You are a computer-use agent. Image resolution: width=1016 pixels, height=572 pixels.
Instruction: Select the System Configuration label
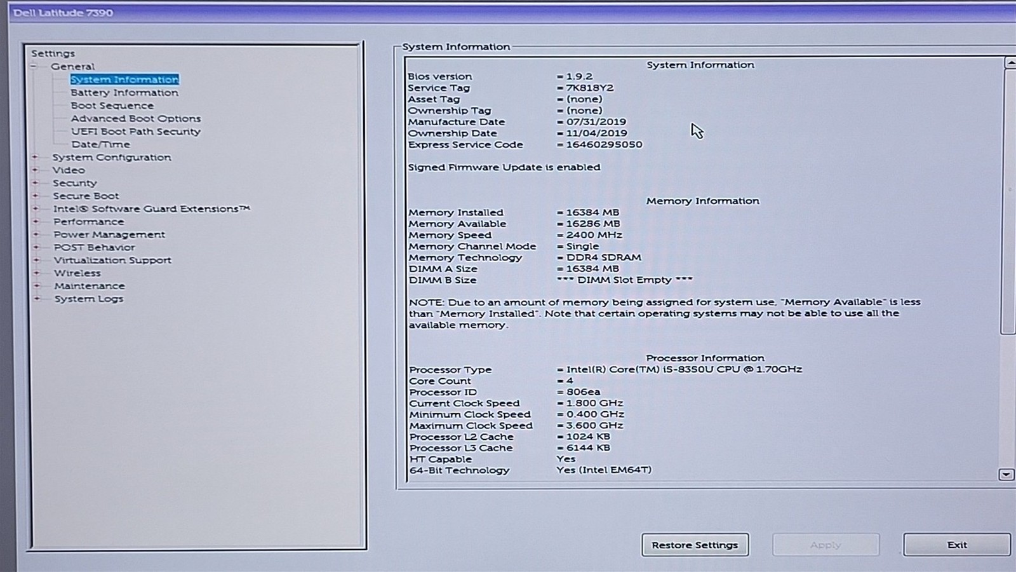point(112,157)
